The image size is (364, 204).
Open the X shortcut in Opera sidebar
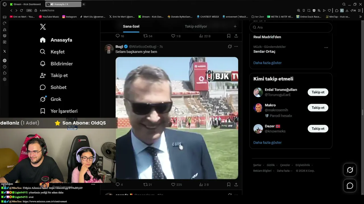5,51
